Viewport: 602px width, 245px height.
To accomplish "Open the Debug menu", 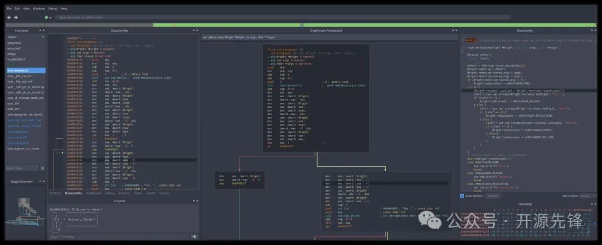I will coord(53,8).
